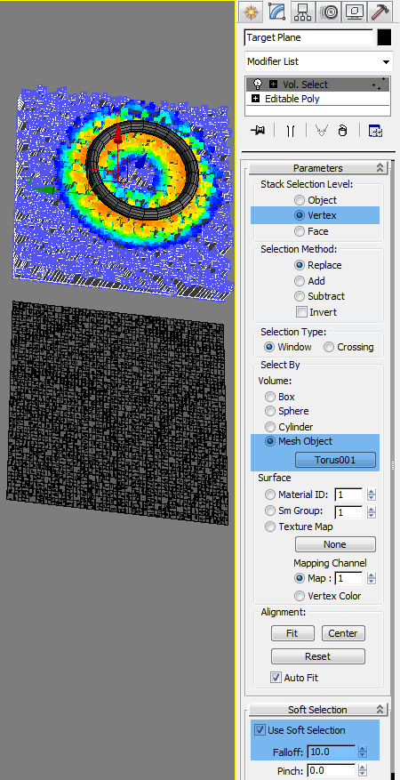Switch to the Modify panel tab
400x780 pixels.
(276, 11)
